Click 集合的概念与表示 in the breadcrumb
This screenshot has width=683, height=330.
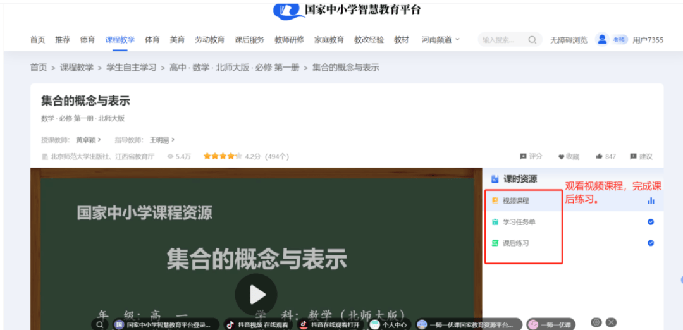346,68
